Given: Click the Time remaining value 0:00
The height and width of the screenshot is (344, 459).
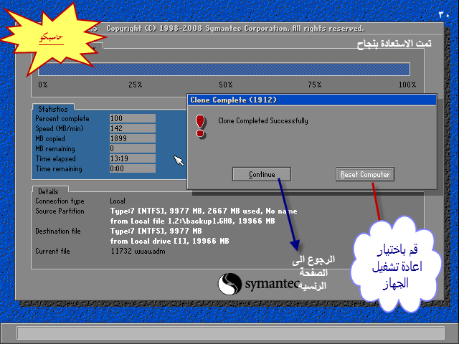Looking at the screenshot, I should [x=132, y=168].
